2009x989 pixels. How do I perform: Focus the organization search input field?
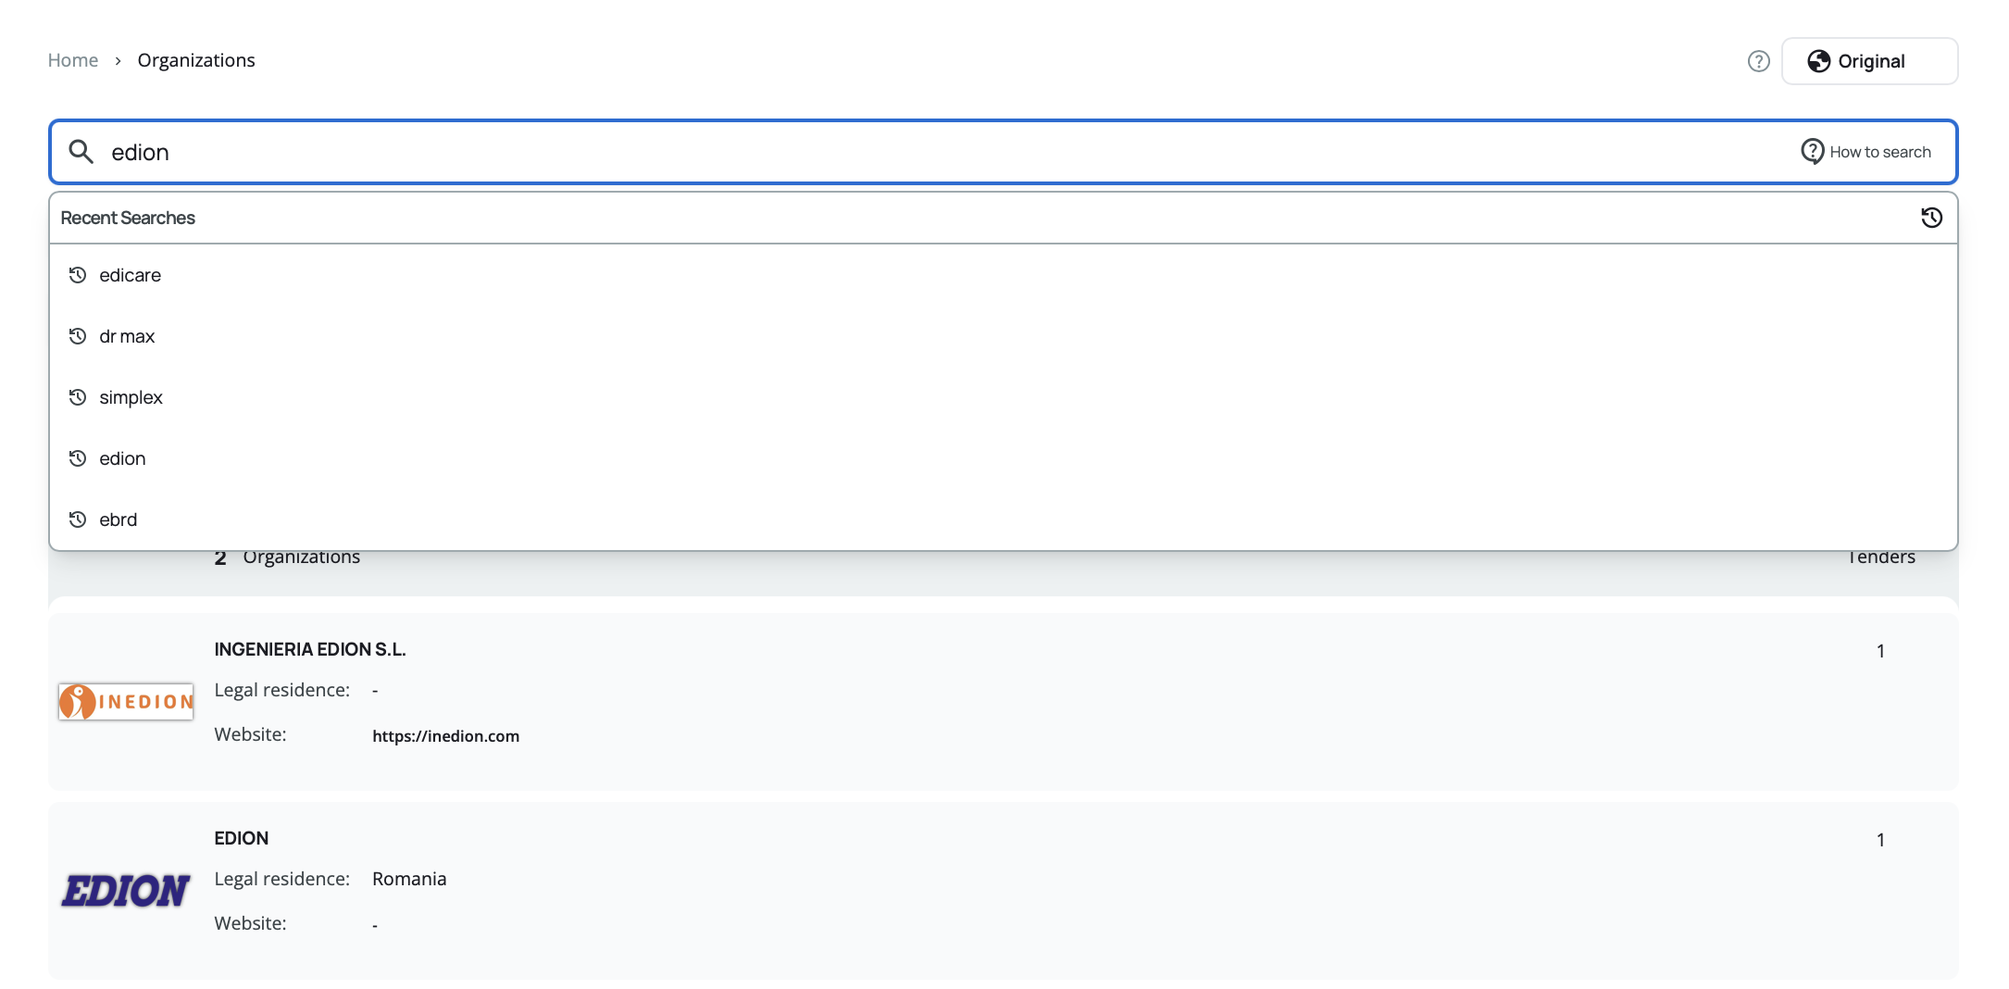point(926,152)
